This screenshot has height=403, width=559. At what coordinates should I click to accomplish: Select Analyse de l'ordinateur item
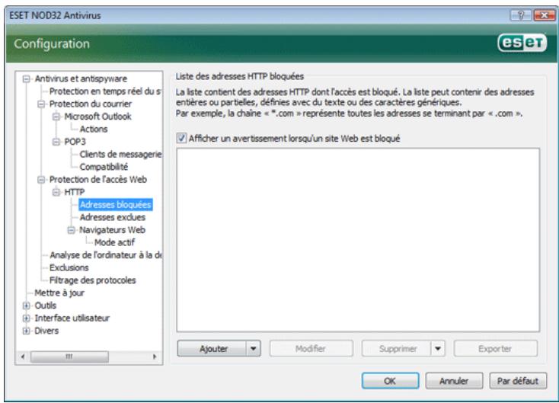(x=106, y=255)
